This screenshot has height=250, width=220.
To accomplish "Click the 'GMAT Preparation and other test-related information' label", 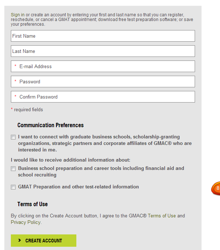I will pyautogui.click(x=79, y=187).
